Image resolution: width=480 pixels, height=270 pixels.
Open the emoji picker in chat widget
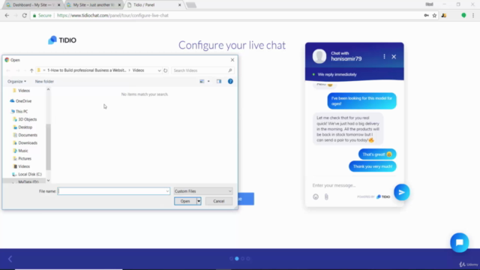click(316, 196)
